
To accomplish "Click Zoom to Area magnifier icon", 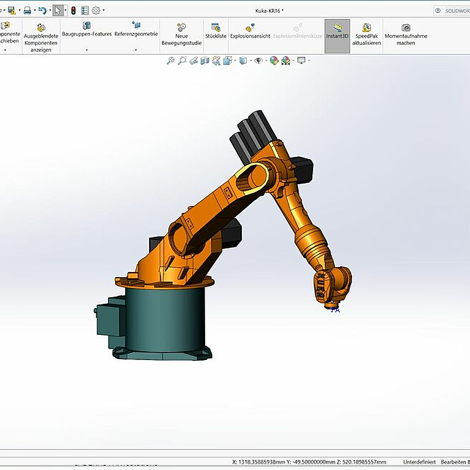I will click(x=182, y=61).
